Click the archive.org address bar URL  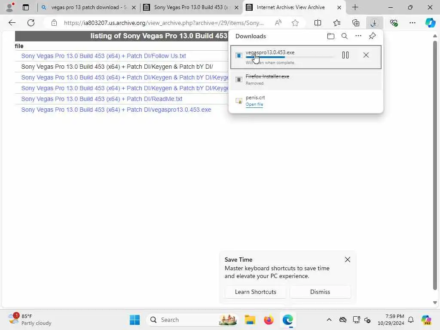[x=164, y=23]
